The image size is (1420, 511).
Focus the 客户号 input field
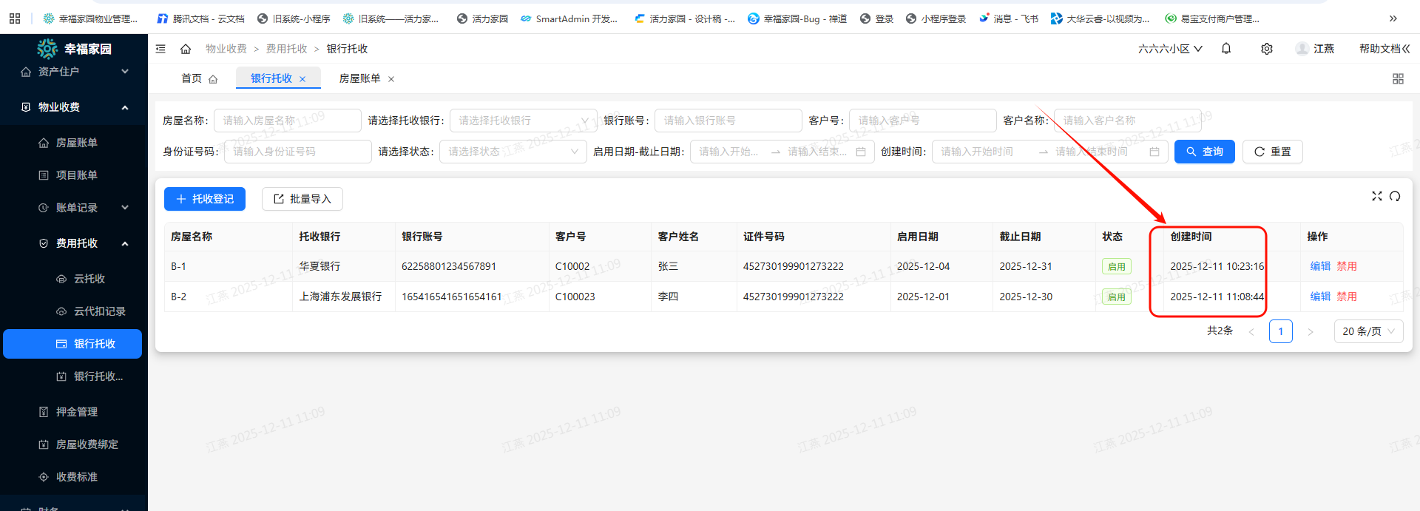(x=923, y=121)
